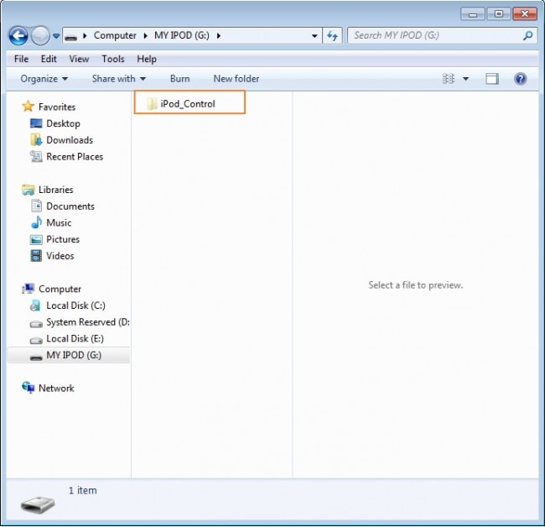The width and height of the screenshot is (545, 527).
Task: Click the Favorites star icon
Action: click(x=28, y=107)
